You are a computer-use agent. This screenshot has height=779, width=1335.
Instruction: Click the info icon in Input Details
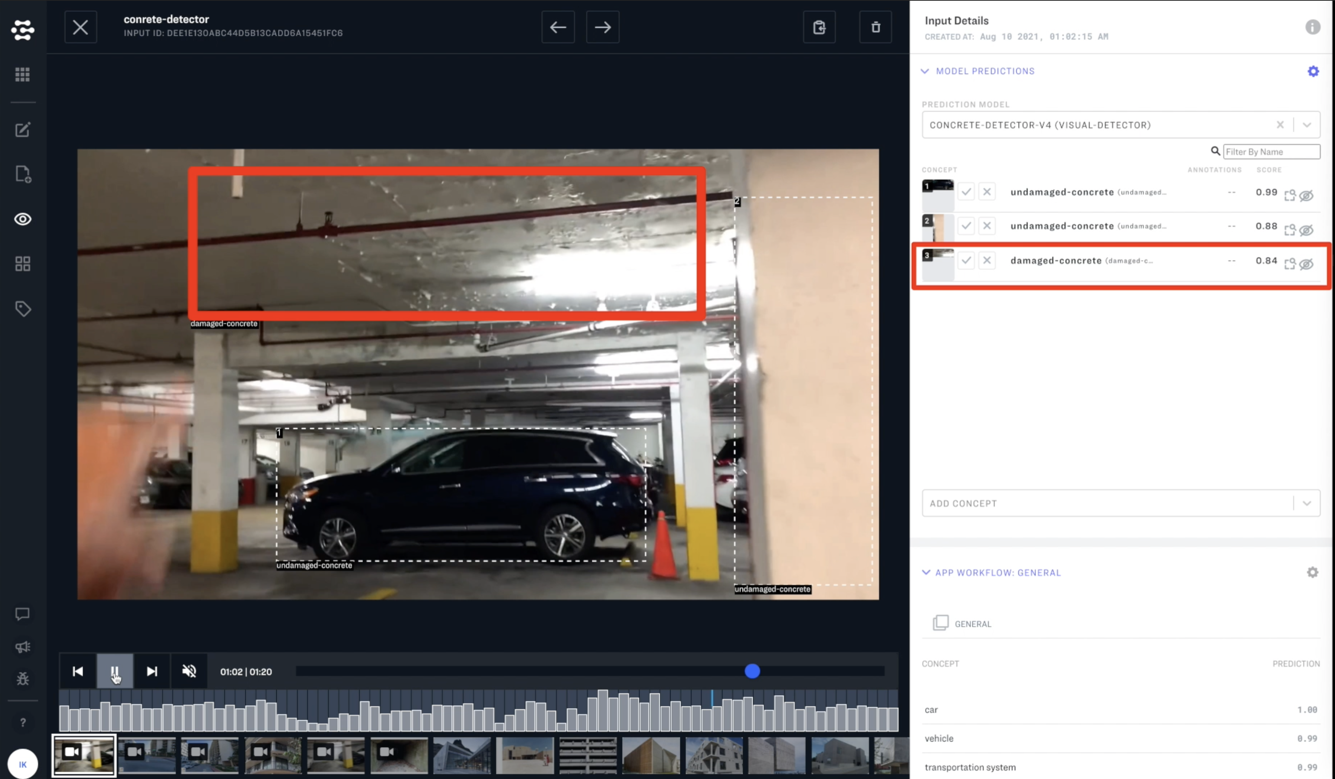point(1312,27)
